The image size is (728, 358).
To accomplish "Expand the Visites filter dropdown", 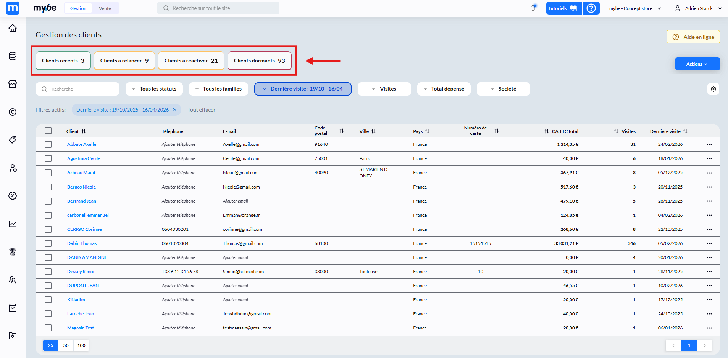I will click(384, 89).
